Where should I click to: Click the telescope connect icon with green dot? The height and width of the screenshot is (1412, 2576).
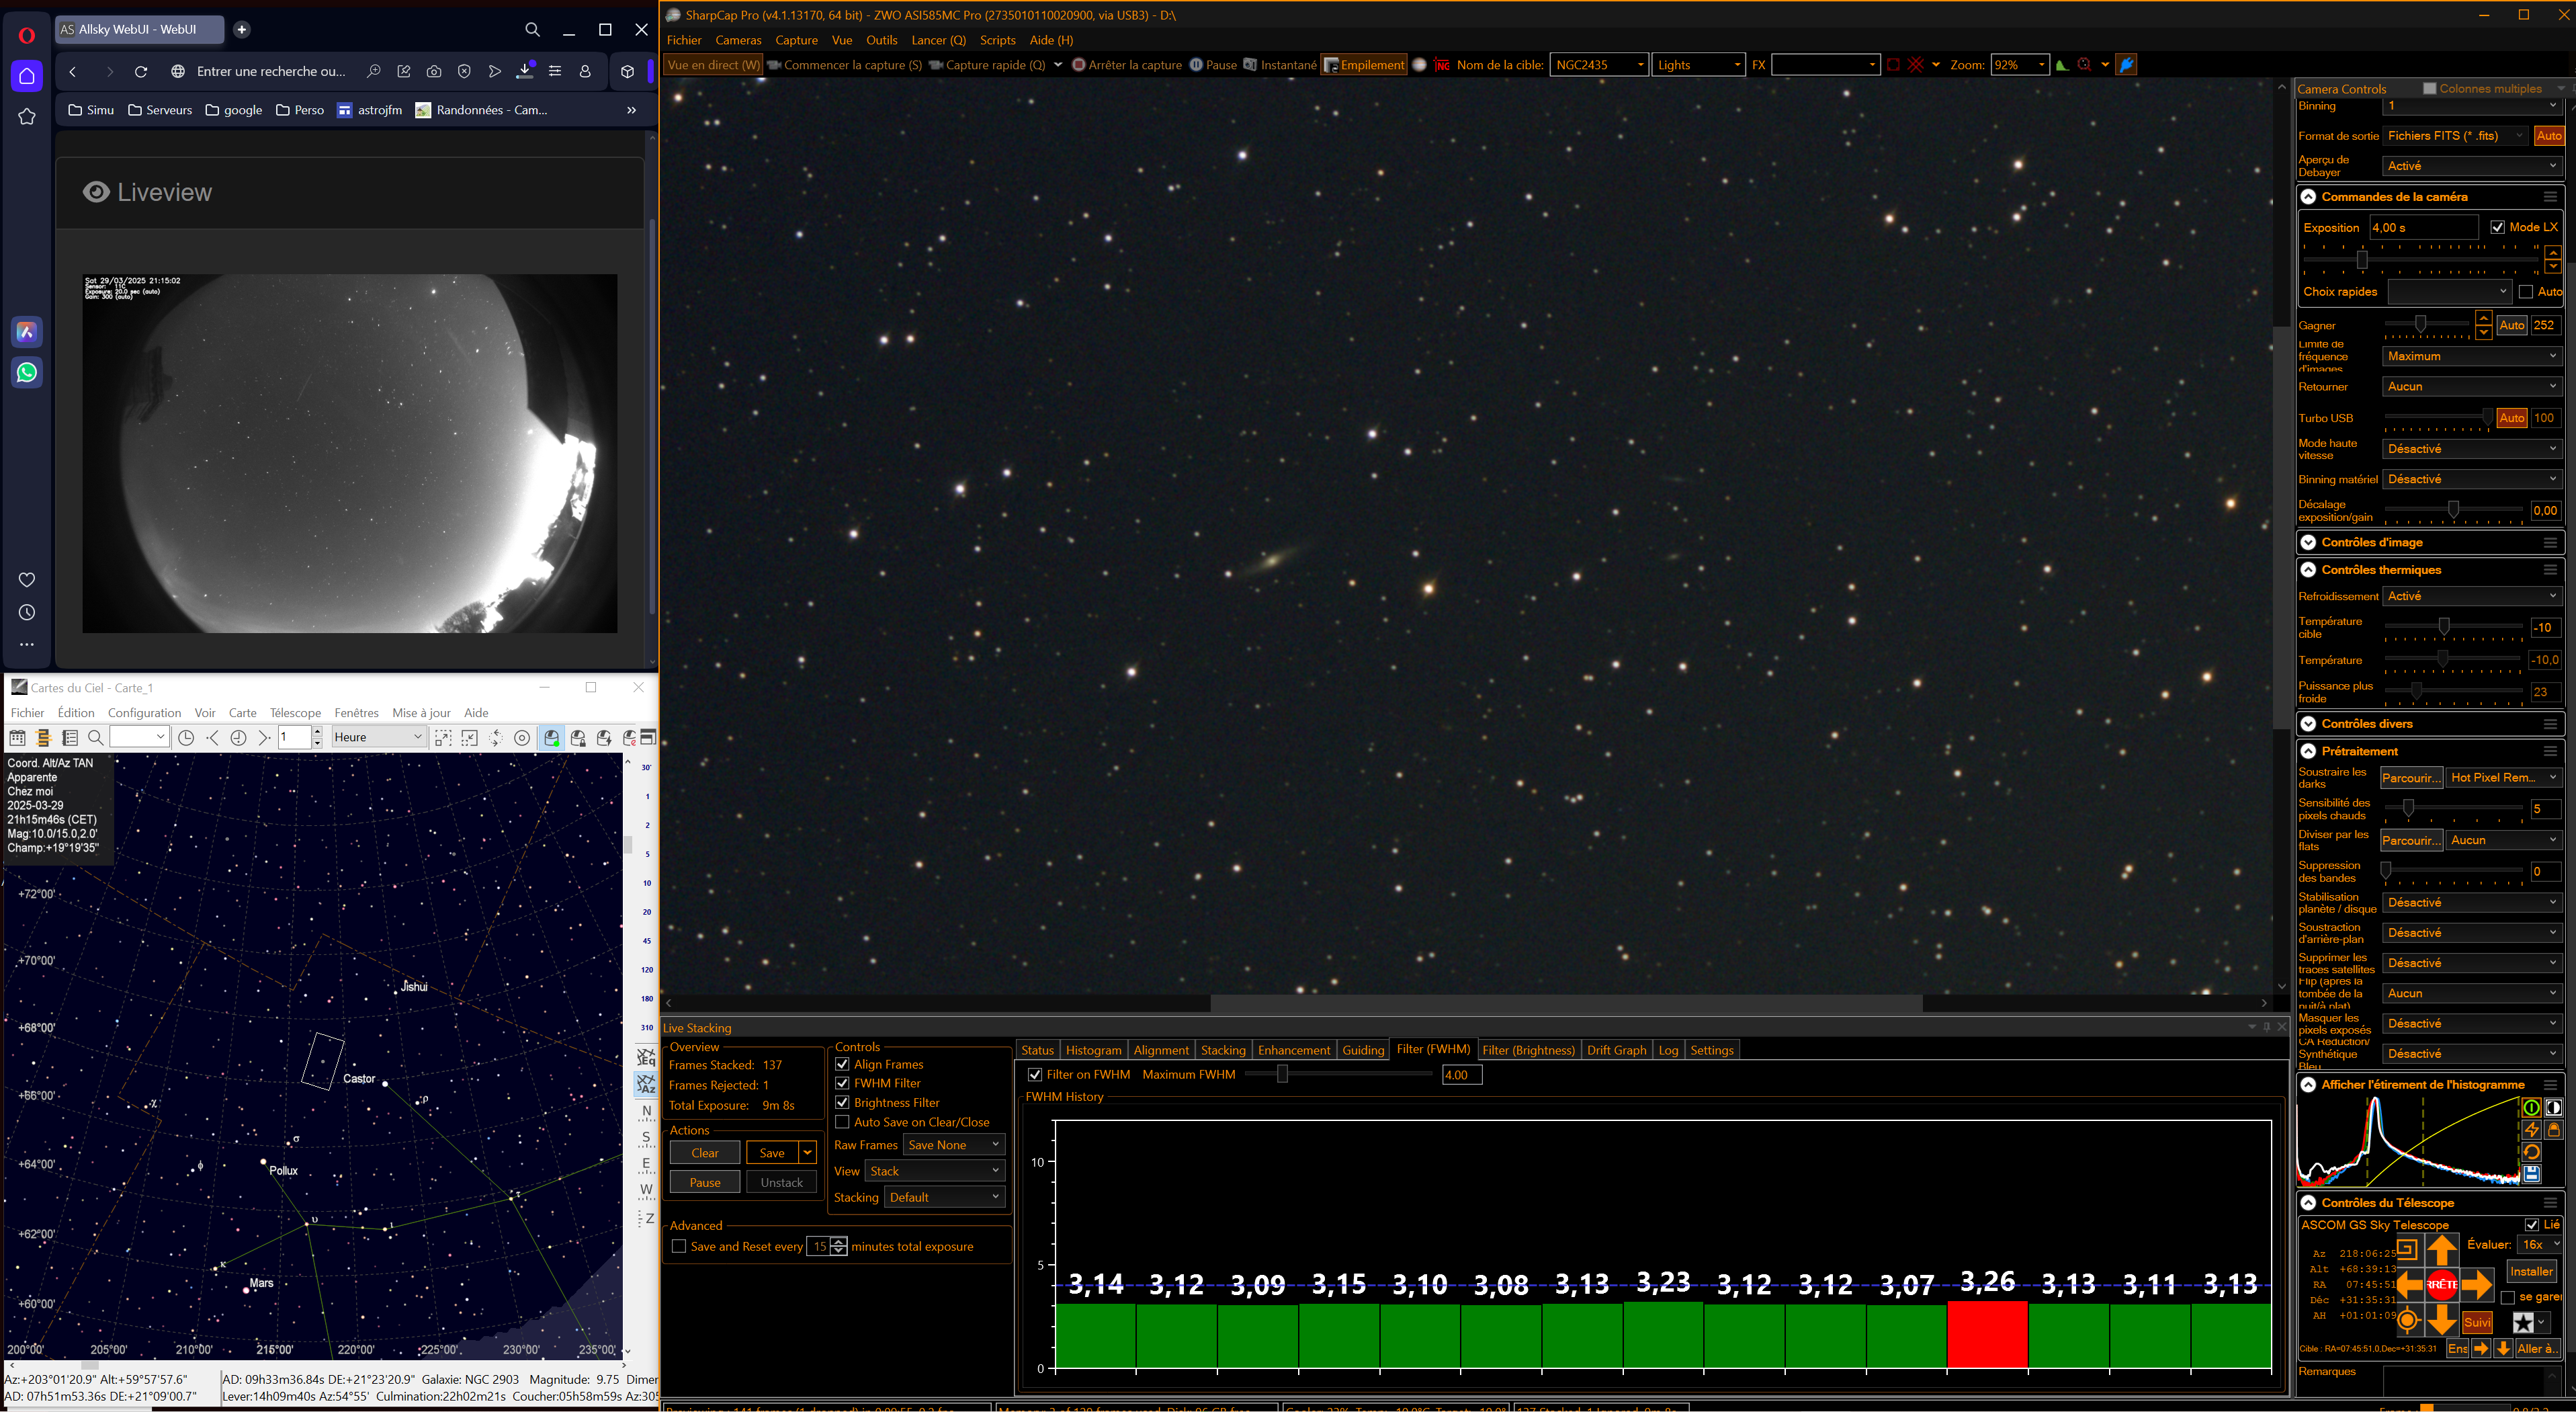(551, 738)
